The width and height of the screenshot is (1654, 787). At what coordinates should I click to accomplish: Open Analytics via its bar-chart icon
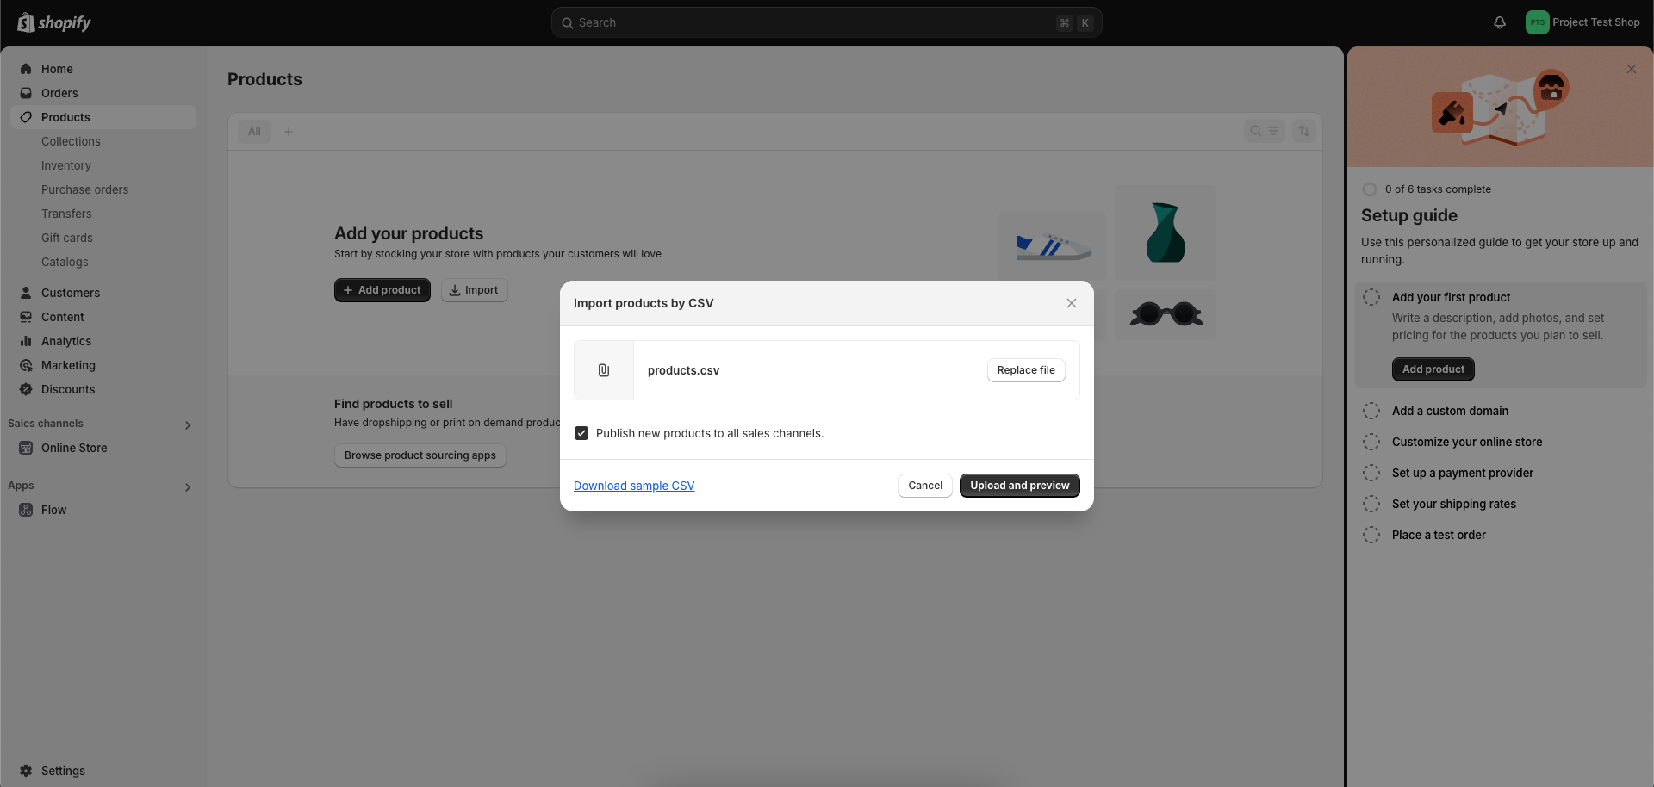[27, 341]
